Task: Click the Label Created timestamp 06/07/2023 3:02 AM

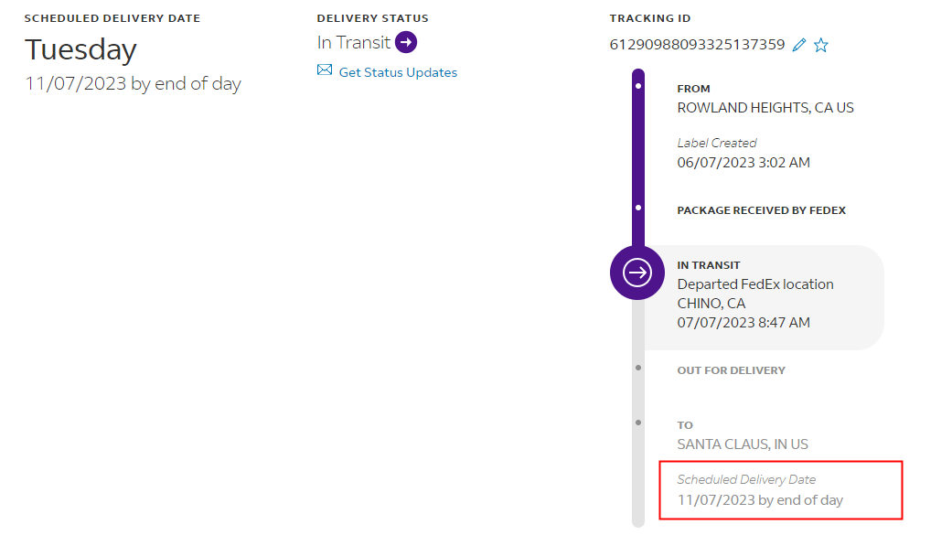Action: (x=743, y=163)
